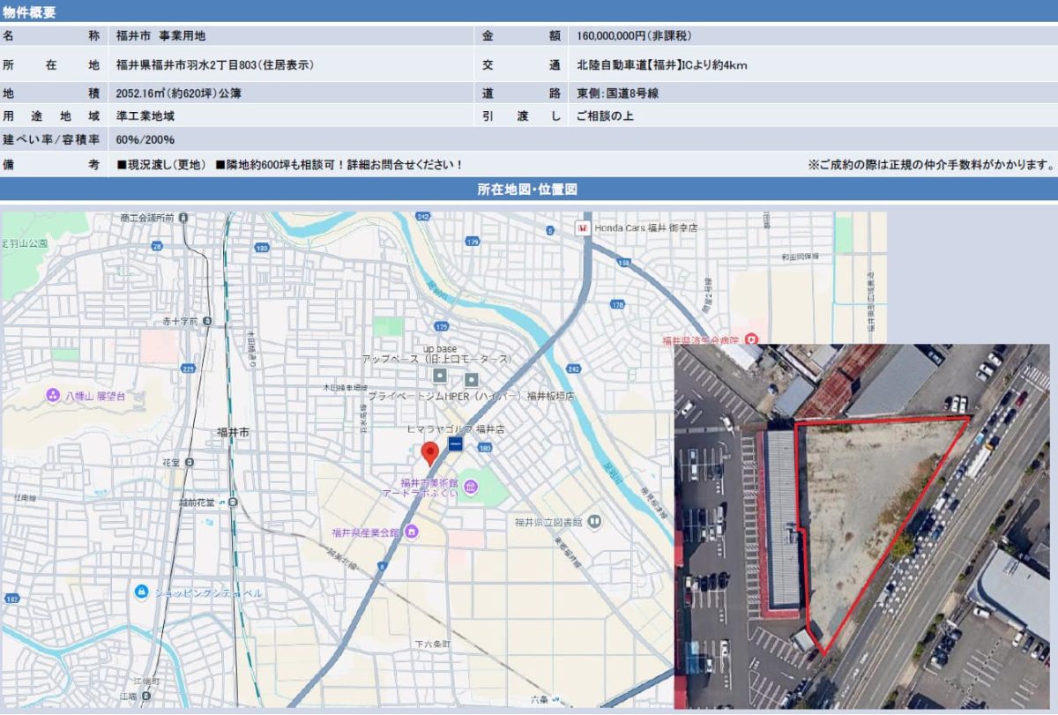Select the ショッピングシティベル shopping marker
Image resolution: width=1058 pixels, height=715 pixels.
point(141,591)
